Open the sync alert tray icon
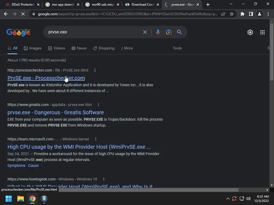This screenshot has height=205, width=274. pyautogui.click(x=234, y=199)
